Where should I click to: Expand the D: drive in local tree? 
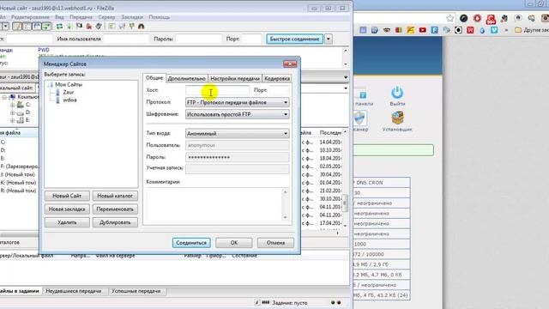pyautogui.click(x=13, y=112)
